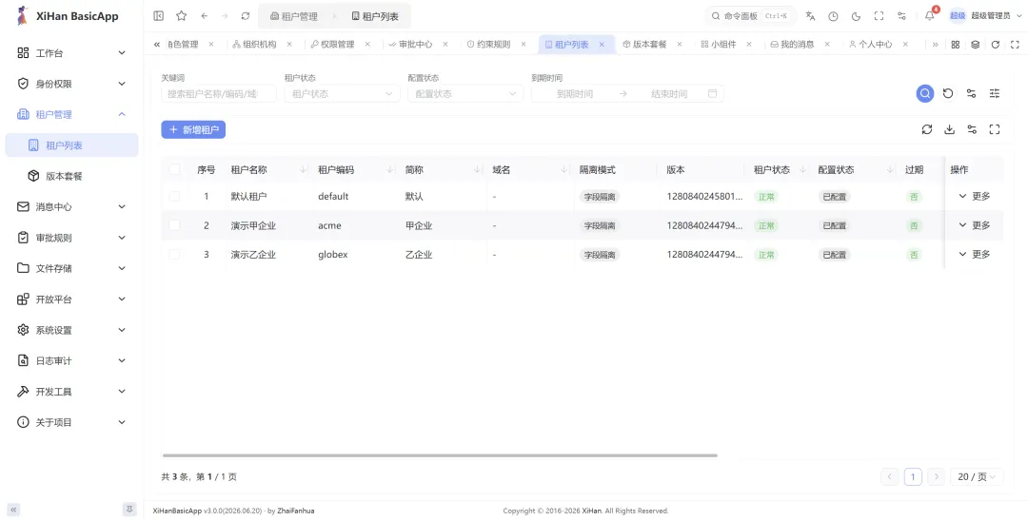Refresh current tab icon in tab bar
The width and height of the screenshot is (1028, 521).
996,45
